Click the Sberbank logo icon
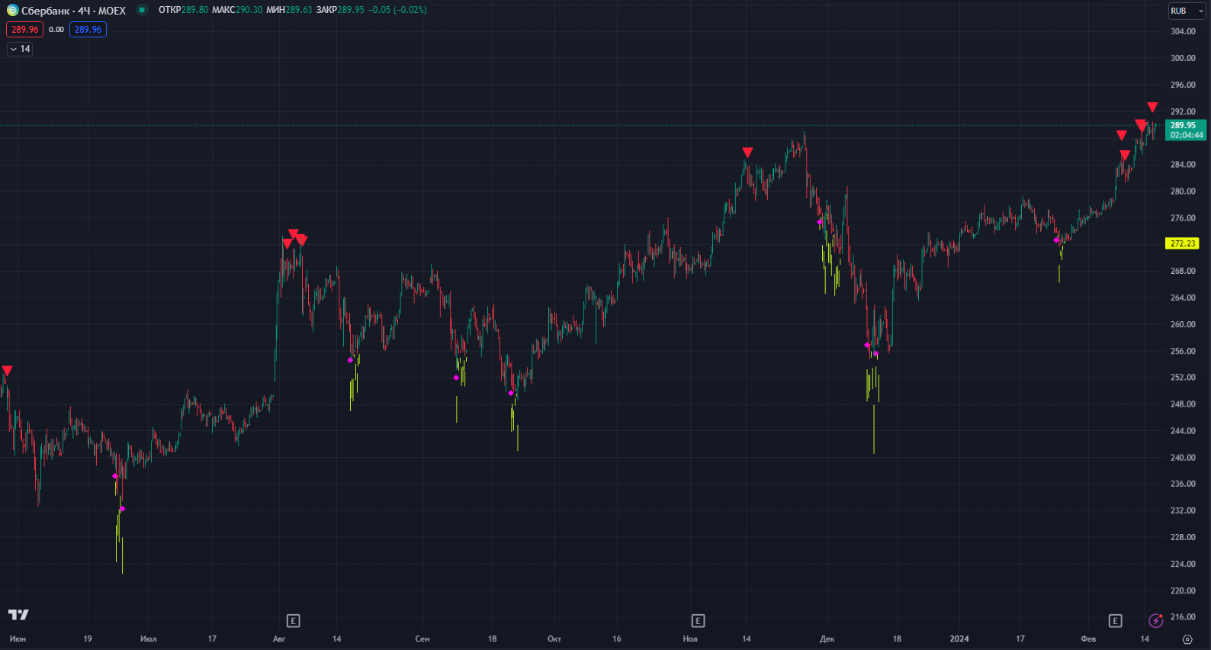 click(x=12, y=11)
